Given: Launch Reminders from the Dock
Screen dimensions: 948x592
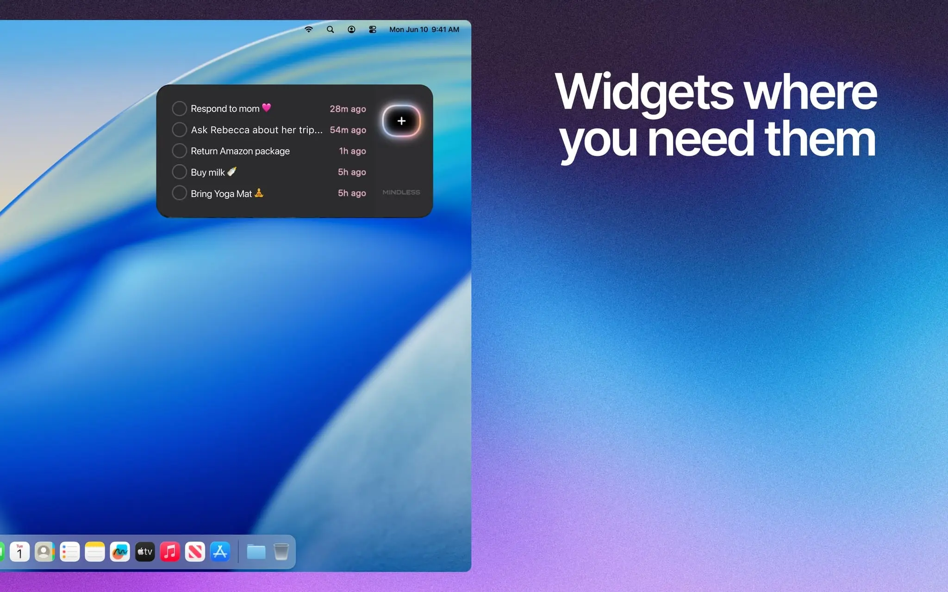Looking at the screenshot, I should [70, 552].
